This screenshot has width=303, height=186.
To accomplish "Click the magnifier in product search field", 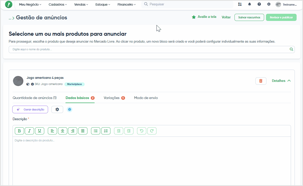I will tap(291, 49).
